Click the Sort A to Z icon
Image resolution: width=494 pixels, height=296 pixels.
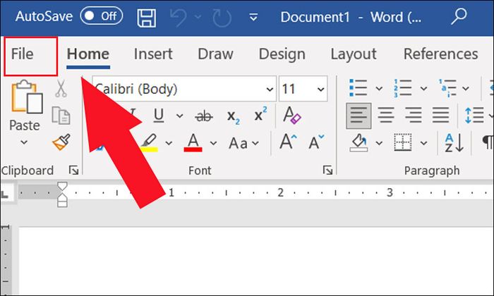coord(454,143)
